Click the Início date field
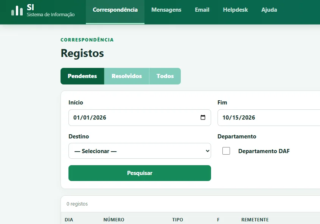320x224 pixels. [140, 118]
